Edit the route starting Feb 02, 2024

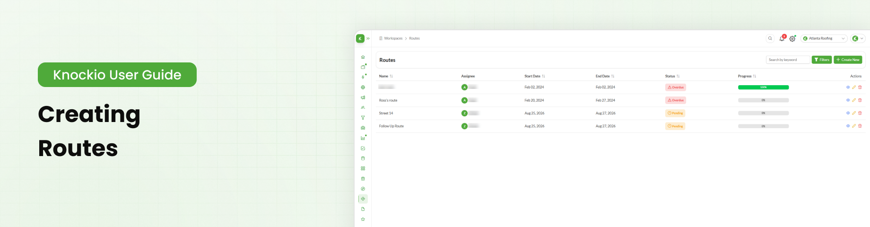[854, 87]
